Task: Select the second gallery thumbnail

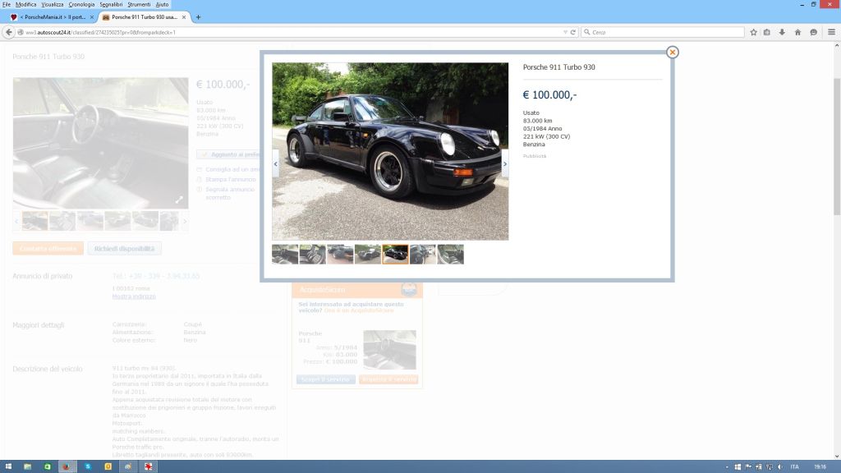Action: [x=313, y=255]
